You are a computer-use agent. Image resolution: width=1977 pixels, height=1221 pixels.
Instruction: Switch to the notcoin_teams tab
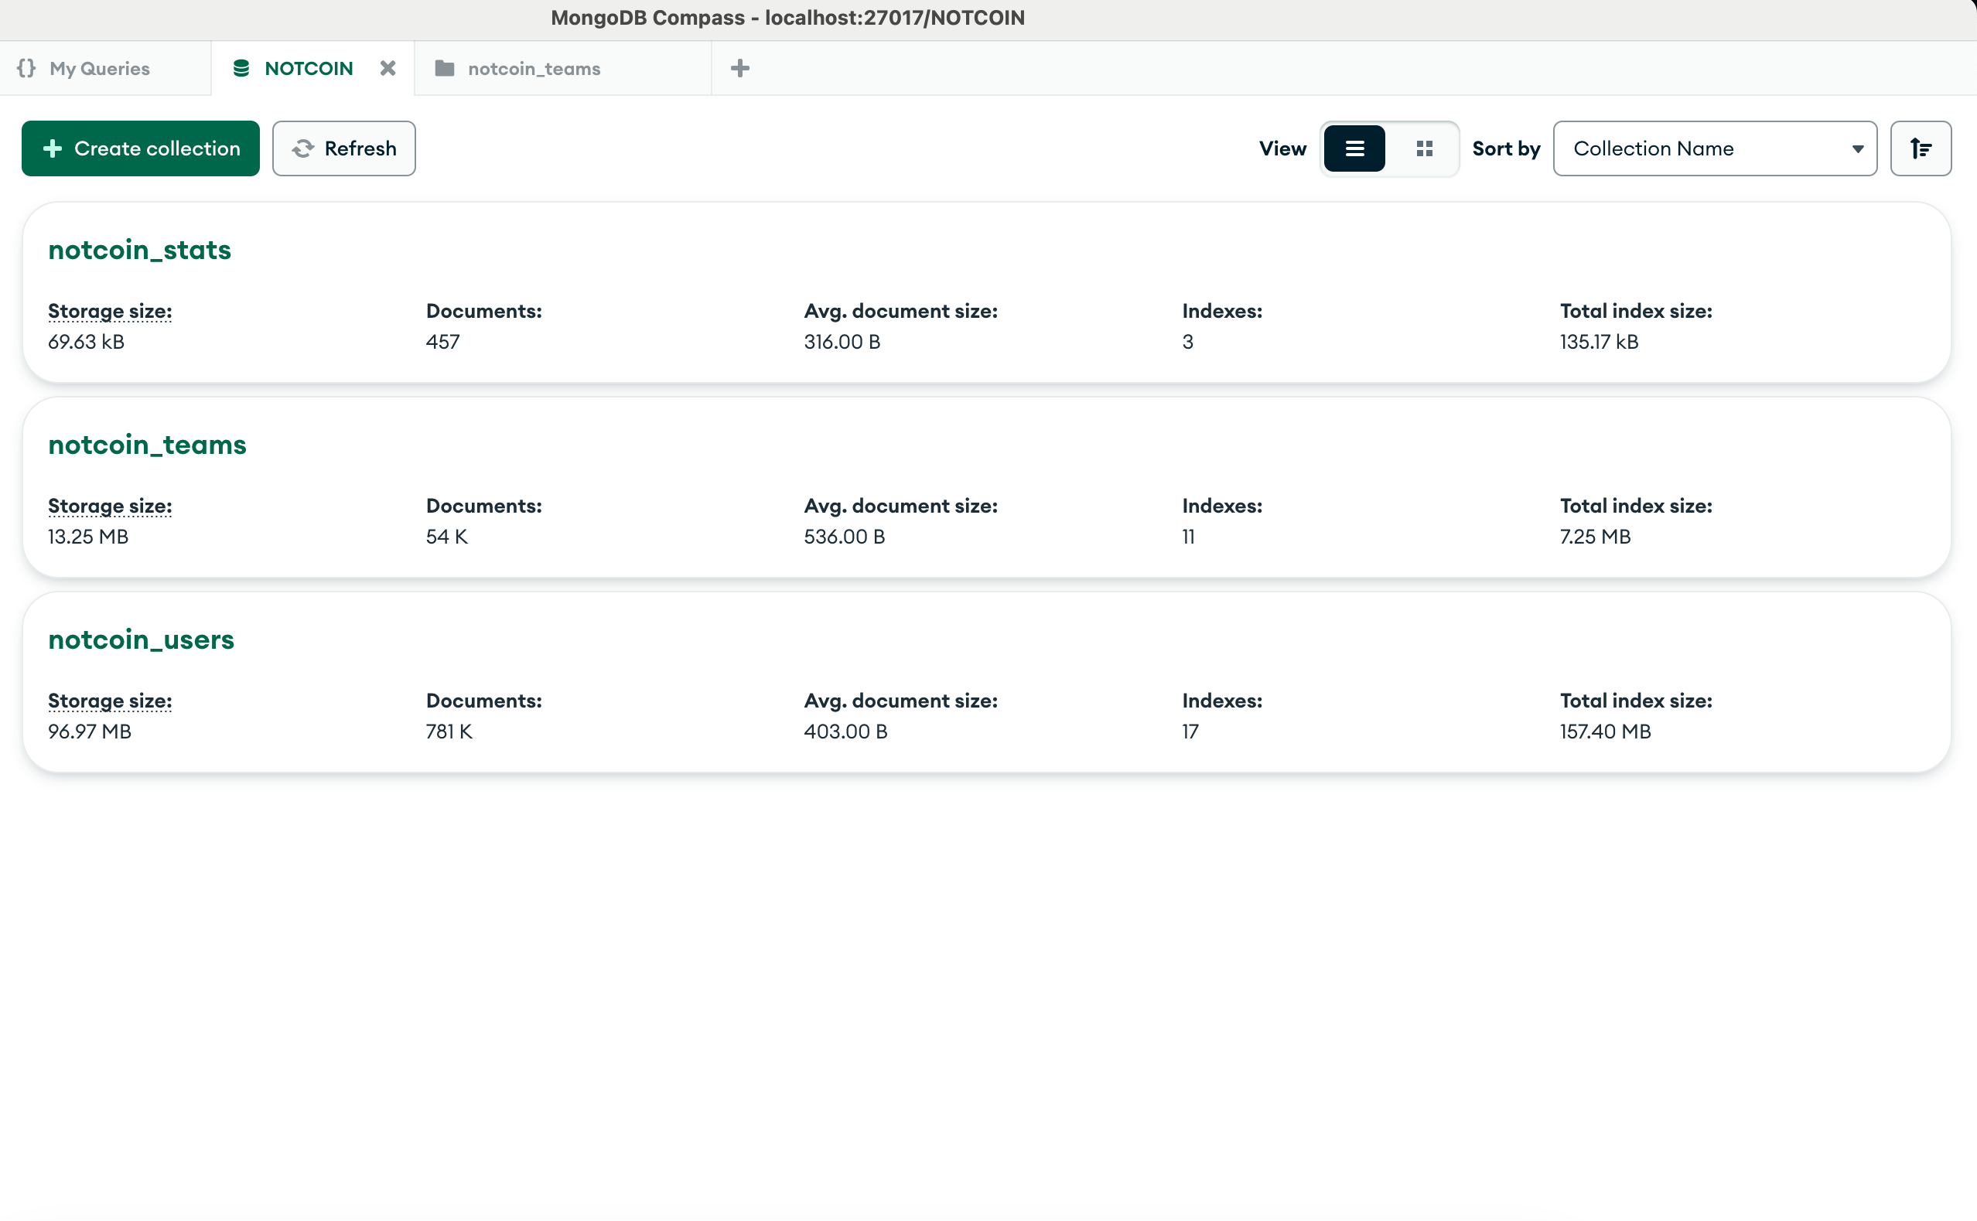click(534, 69)
